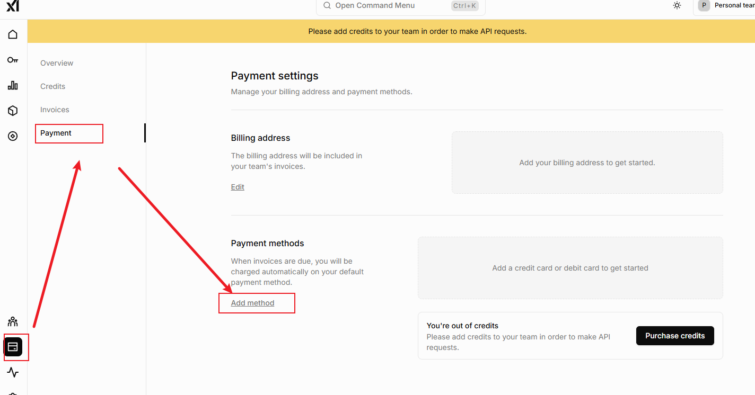Click the circled diamond sidebar icon
The image size is (755, 395).
coord(13,136)
